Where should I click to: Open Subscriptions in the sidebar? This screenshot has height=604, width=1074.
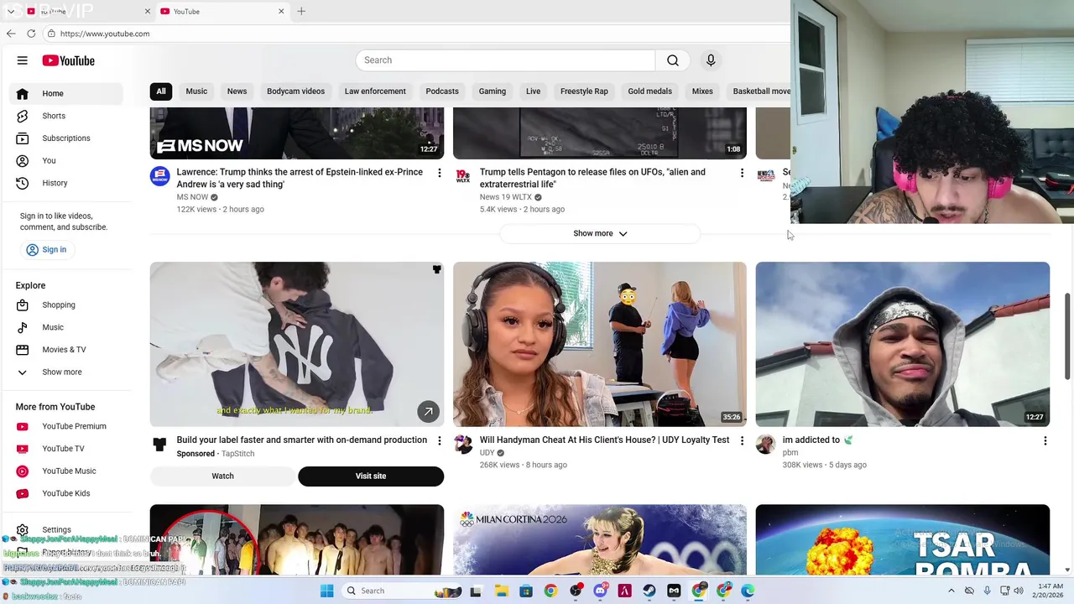tap(67, 138)
